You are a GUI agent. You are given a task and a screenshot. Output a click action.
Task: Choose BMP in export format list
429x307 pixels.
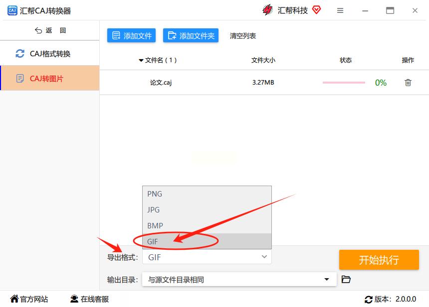pyautogui.click(x=207, y=225)
